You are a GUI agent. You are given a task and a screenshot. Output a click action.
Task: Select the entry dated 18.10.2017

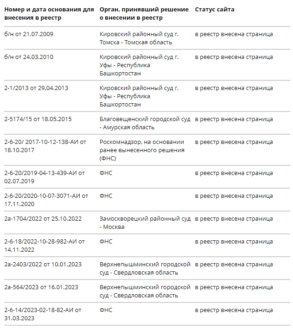45,146
